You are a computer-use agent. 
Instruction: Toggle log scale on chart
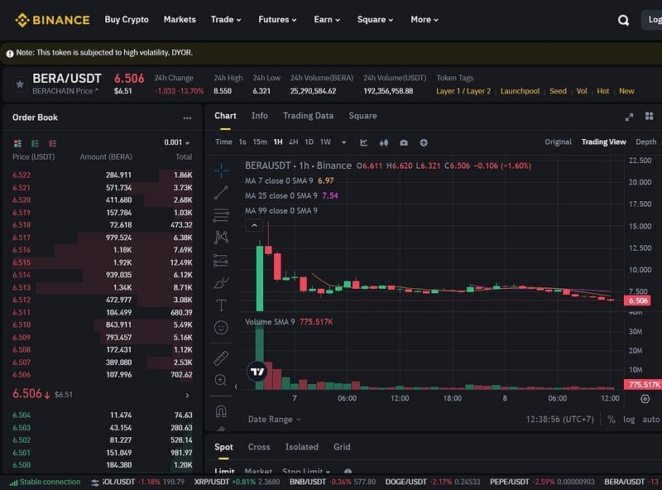tap(630, 420)
